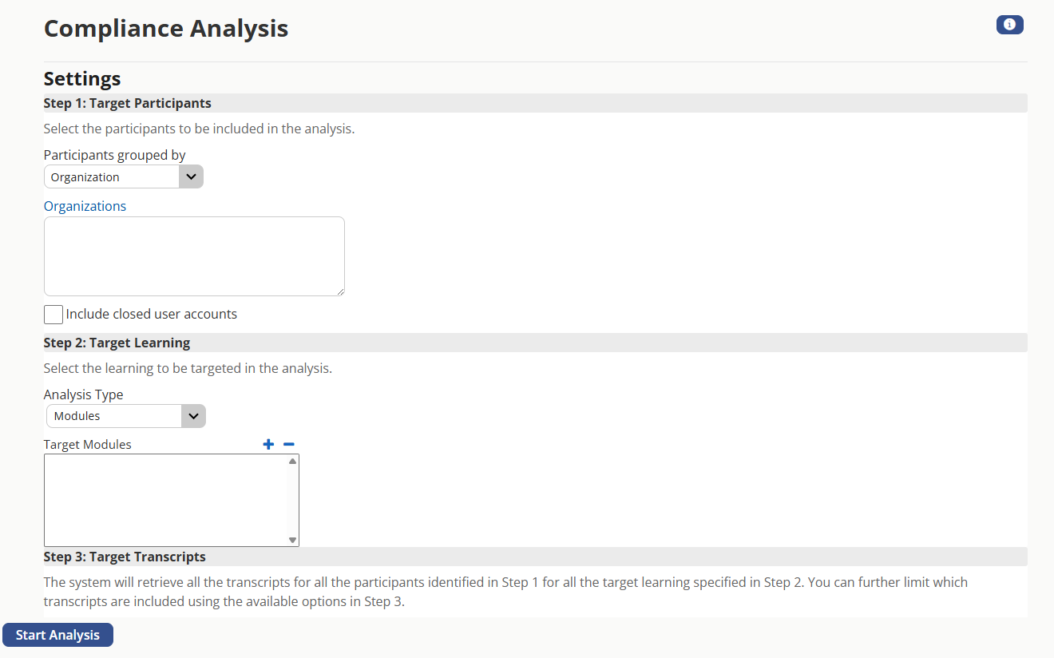The width and height of the screenshot is (1054, 658).
Task: Open the Participants grouped by dropdown
Action: [x=124, y=176]
